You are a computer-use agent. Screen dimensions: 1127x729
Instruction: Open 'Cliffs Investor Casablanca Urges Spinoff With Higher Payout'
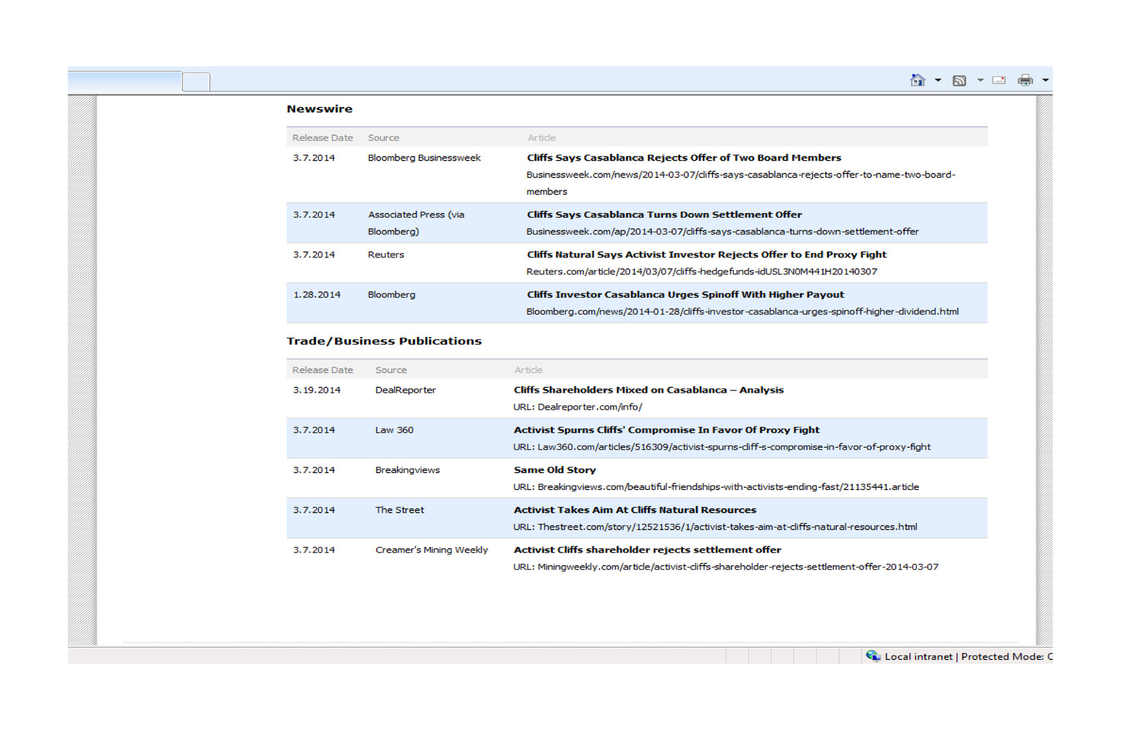click(x=686, y=295)
